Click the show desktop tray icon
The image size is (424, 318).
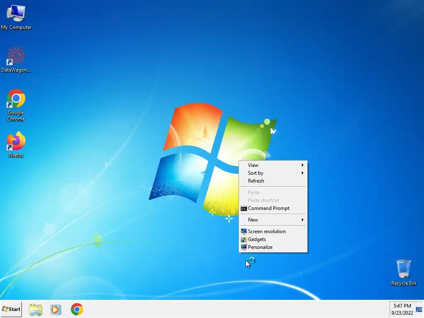(419, 309)
